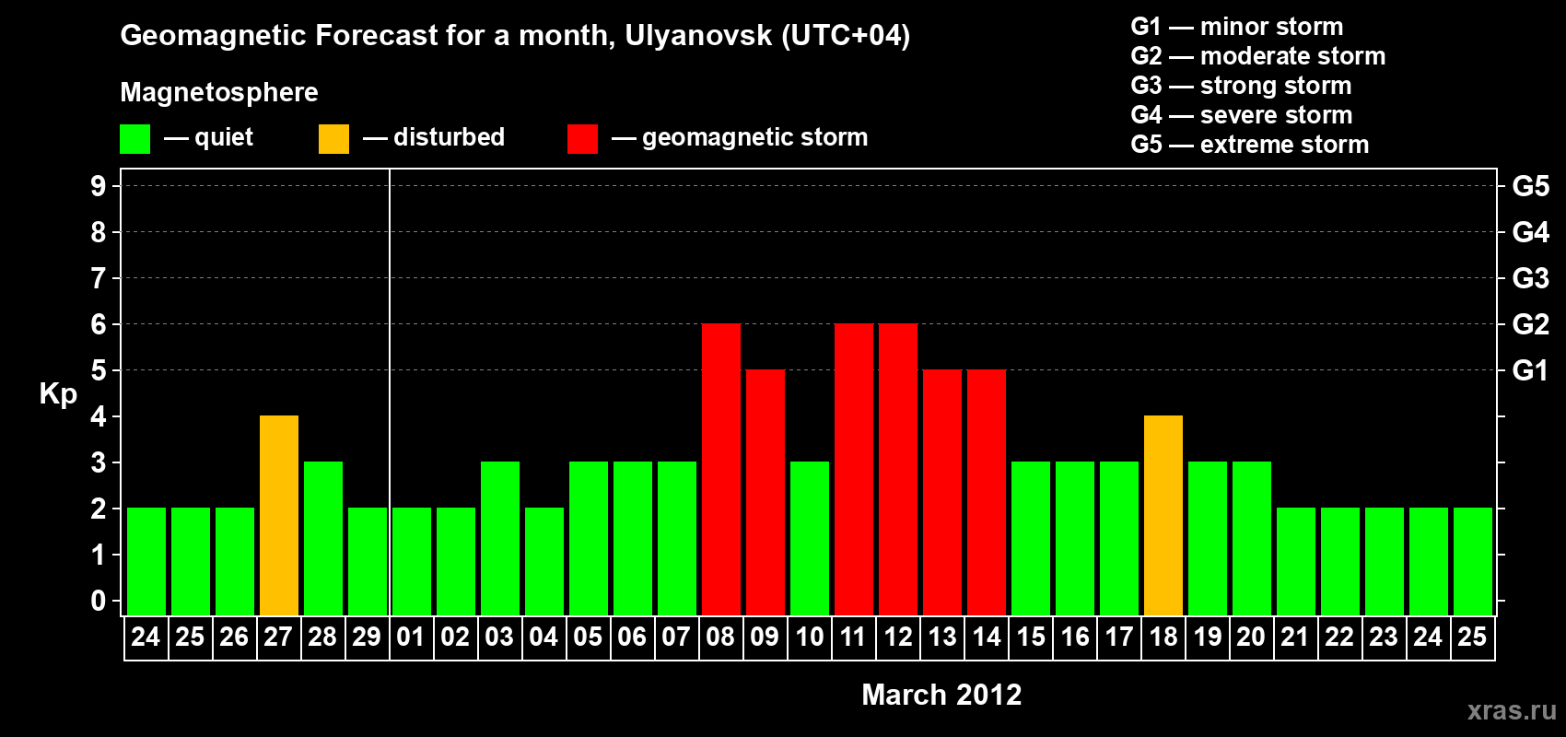Select the orange bar for March 18
This screenshot has width=1566, height=737.
tap(1163, 515)
